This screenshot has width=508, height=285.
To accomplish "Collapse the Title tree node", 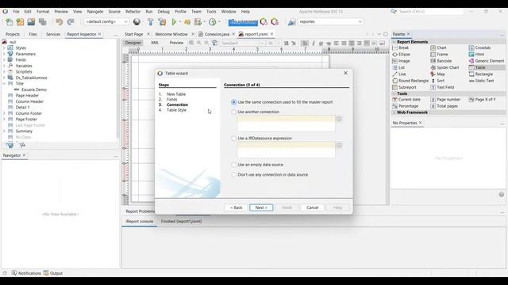I will 4,83.
